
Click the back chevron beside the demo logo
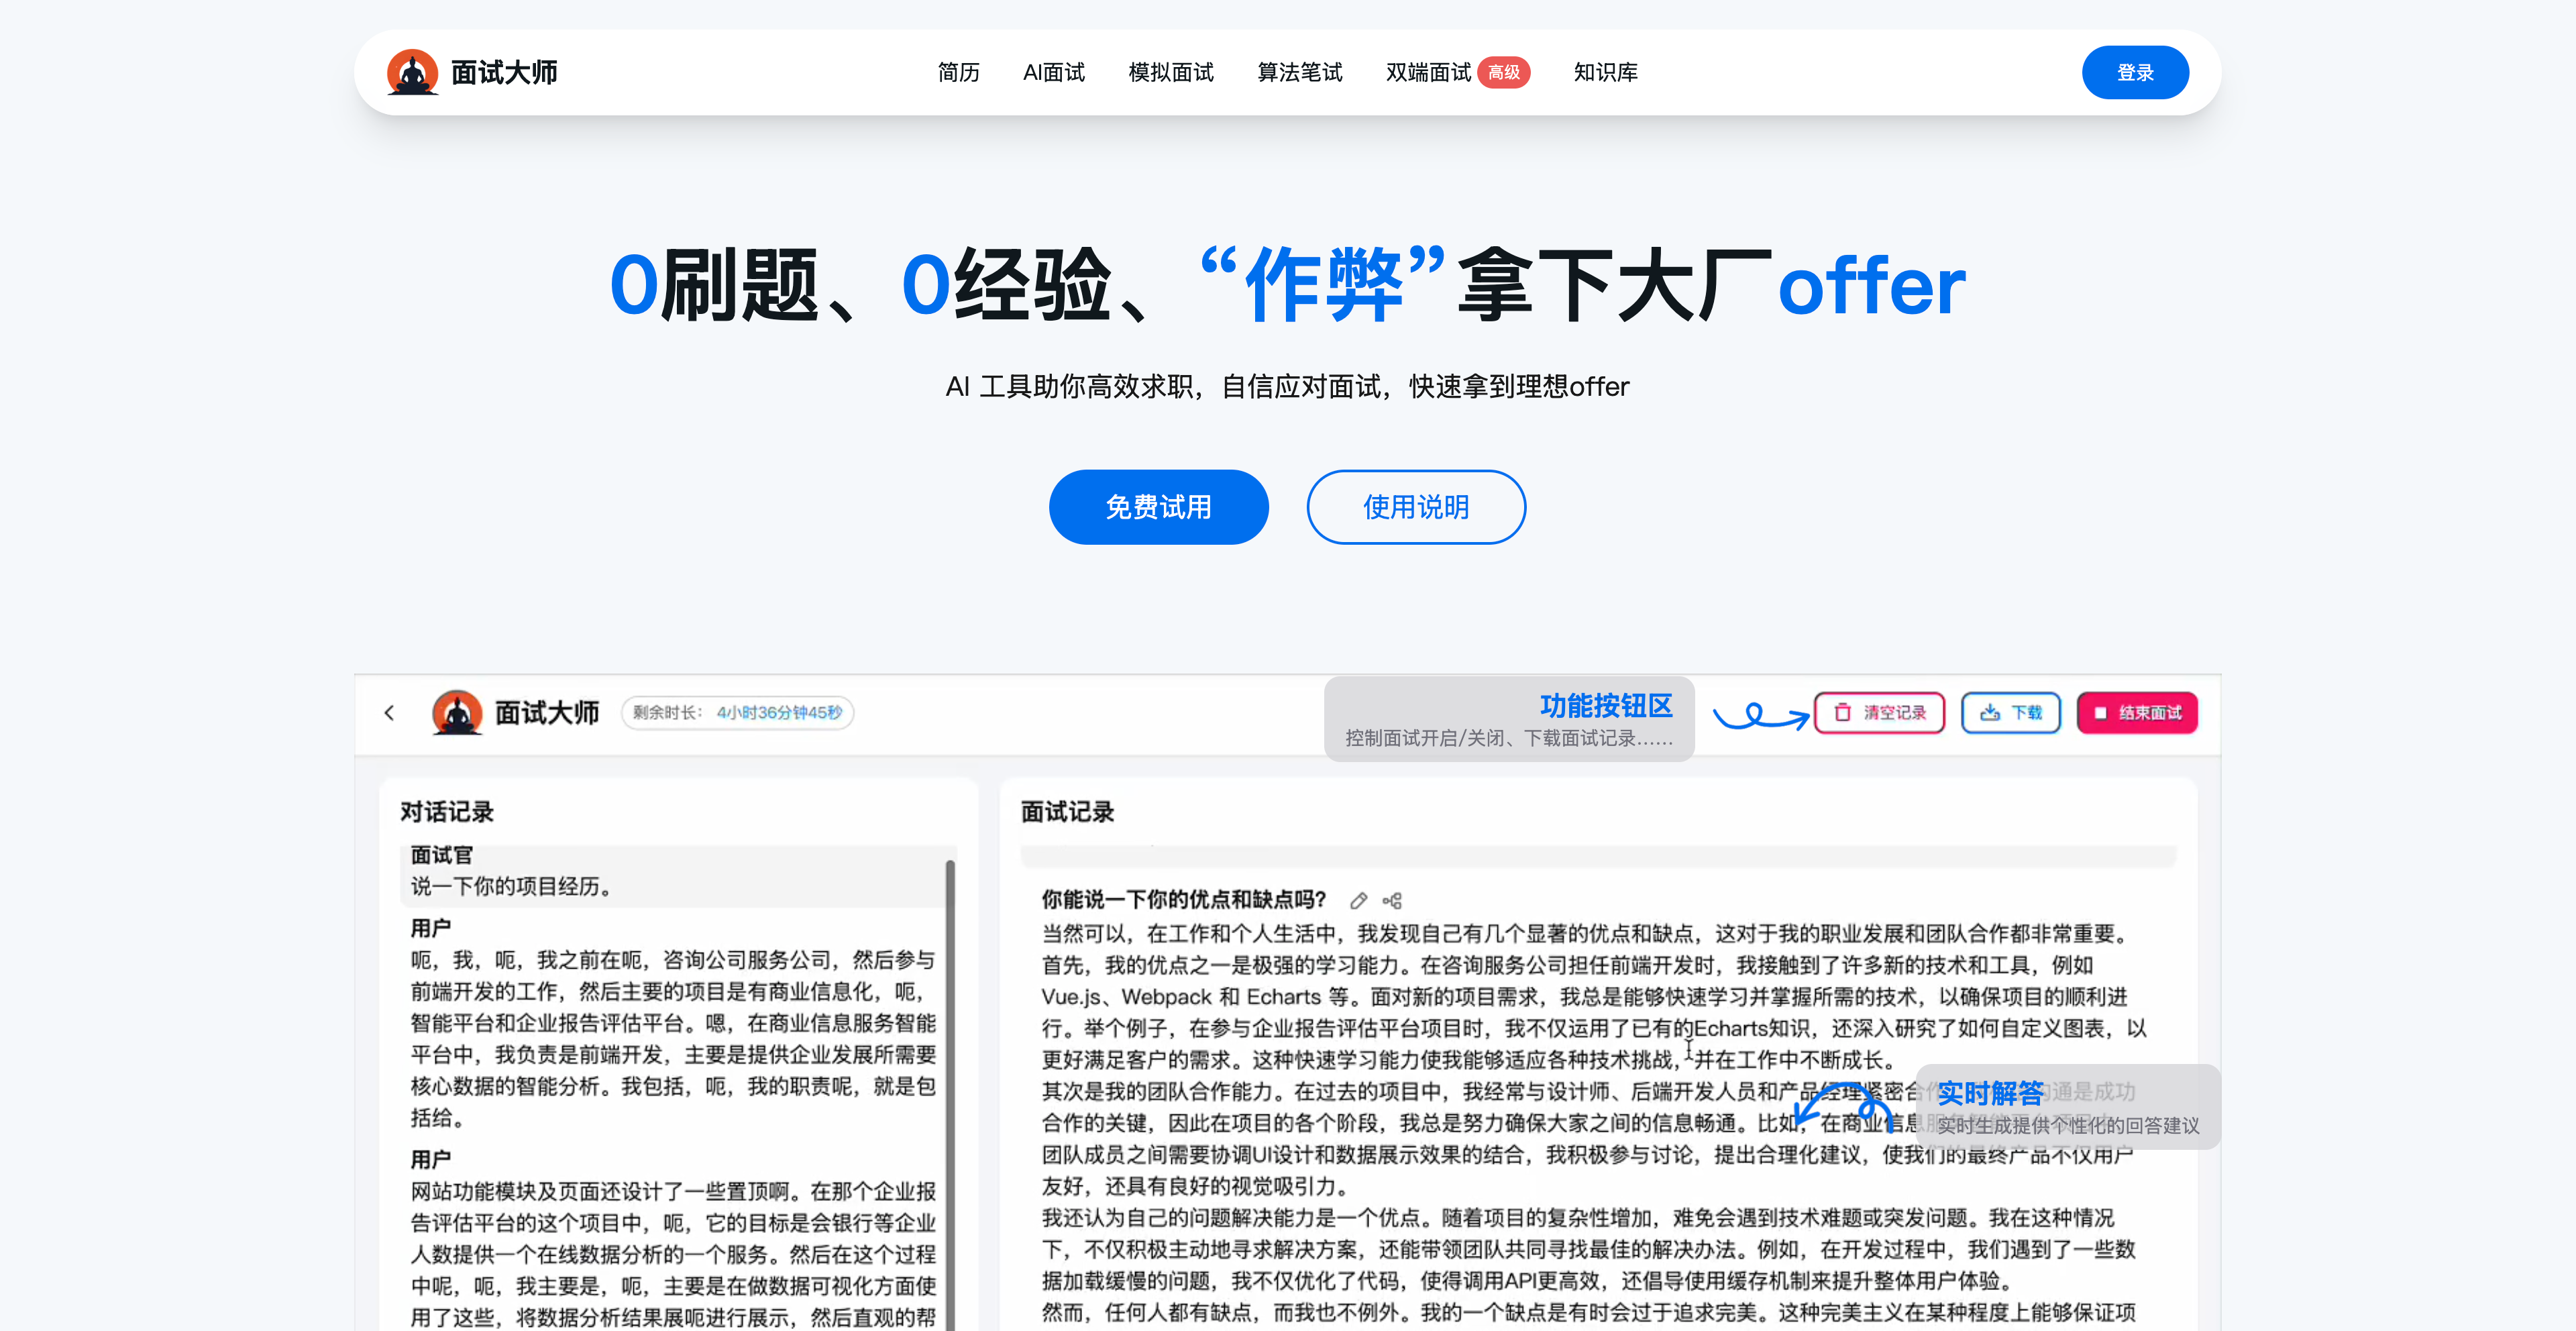(x=390, y=713)
